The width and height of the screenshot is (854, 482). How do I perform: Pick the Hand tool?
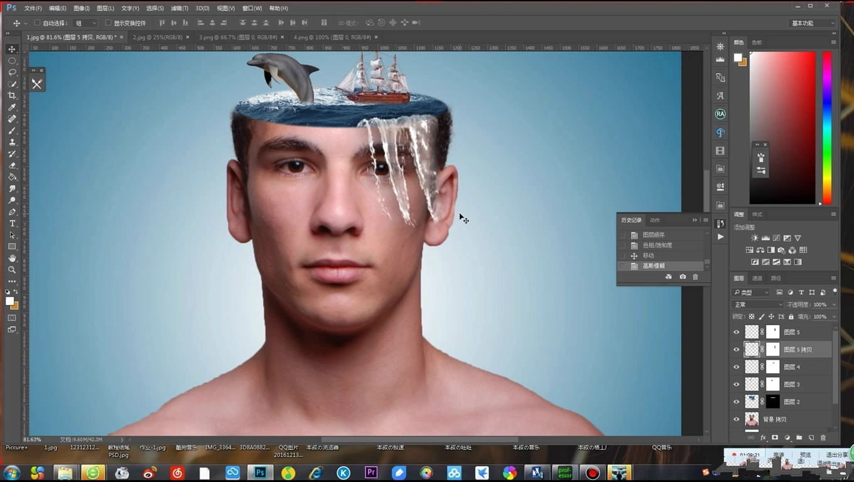click(x=12, y=258)
